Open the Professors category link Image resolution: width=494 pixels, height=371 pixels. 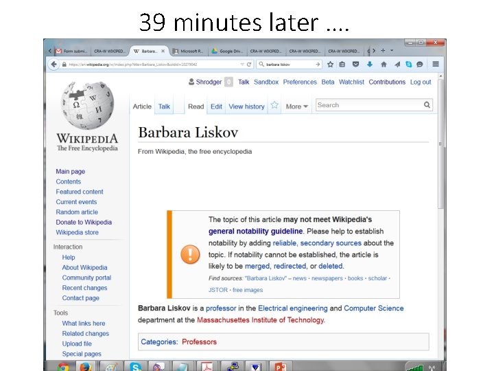click(x=199, y=341)
